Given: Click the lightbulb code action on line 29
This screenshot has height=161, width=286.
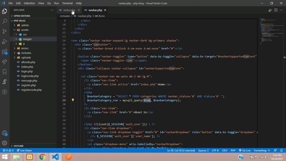Looking at the screenshot, I should click(x=73, y=100).
